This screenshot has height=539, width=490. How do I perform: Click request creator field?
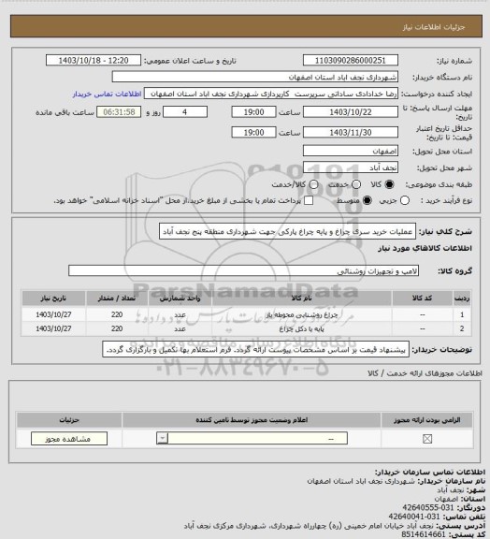[271, 94]
